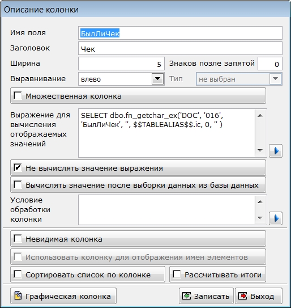Check the Невидимая колонка option
291x308 pixels.
(x=18, y=239)
